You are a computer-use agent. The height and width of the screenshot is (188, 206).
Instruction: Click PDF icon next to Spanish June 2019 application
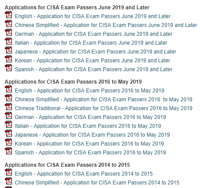pos(8,68)
